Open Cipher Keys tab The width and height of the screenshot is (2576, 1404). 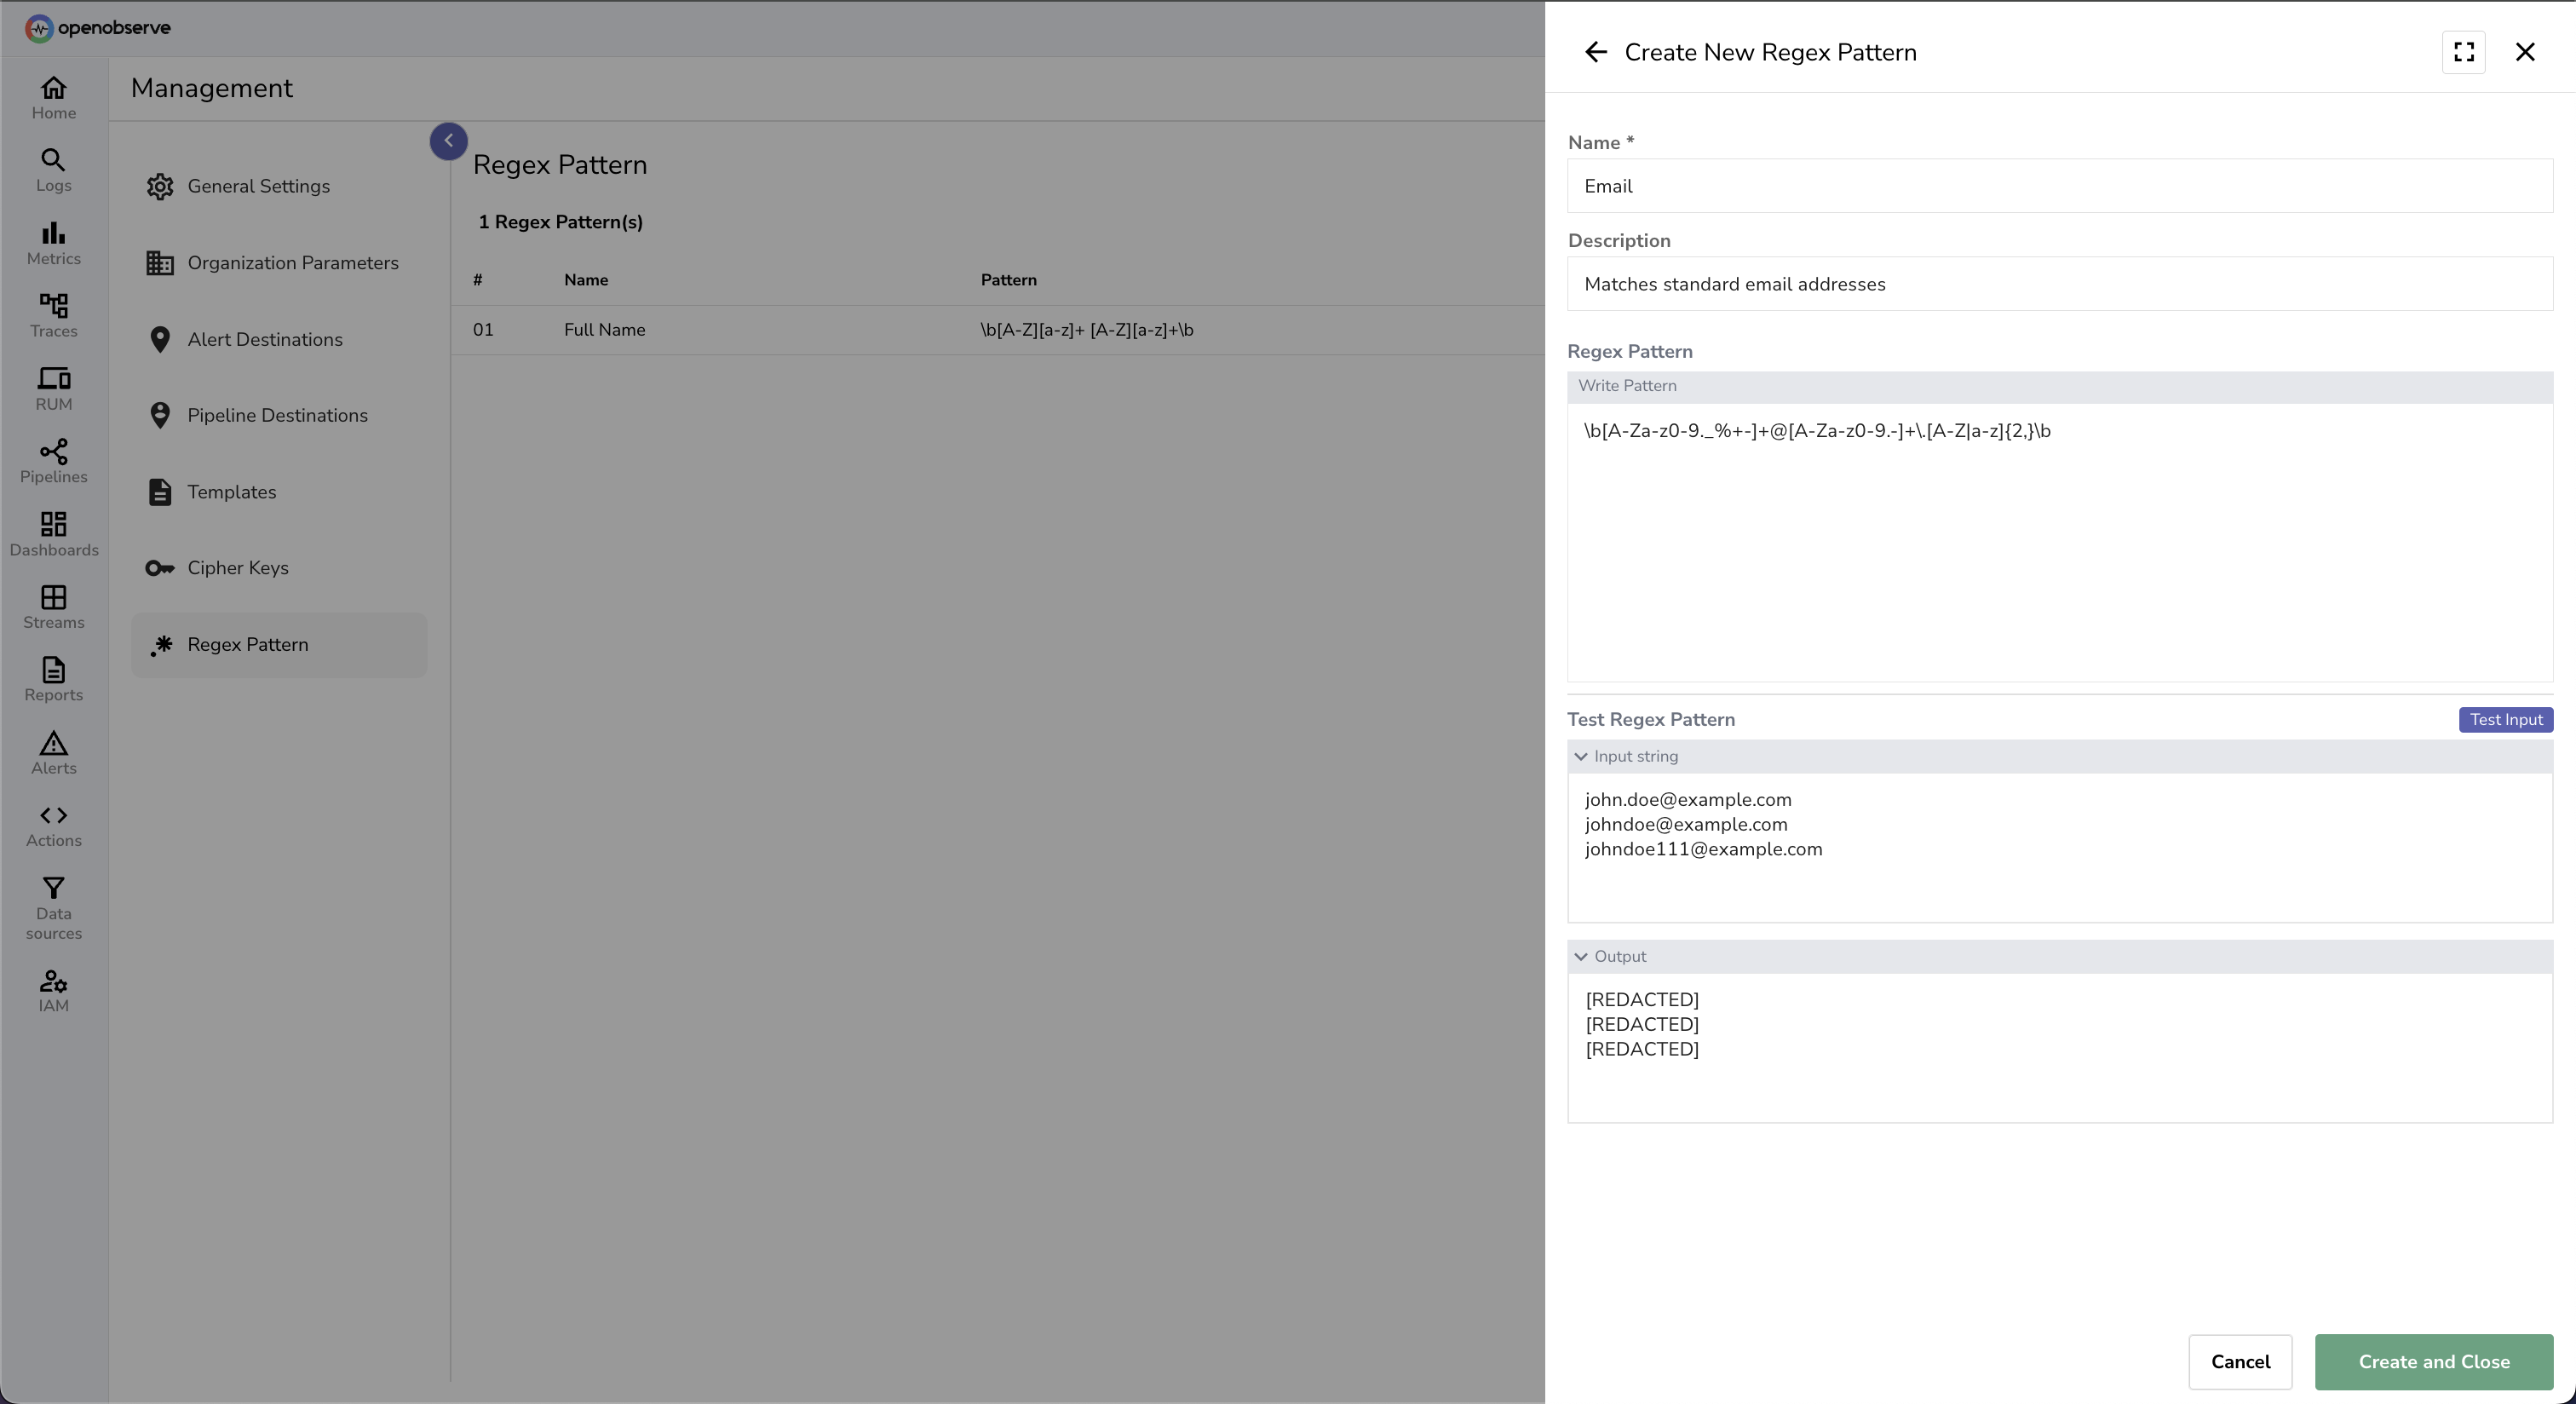pos(279,568)
